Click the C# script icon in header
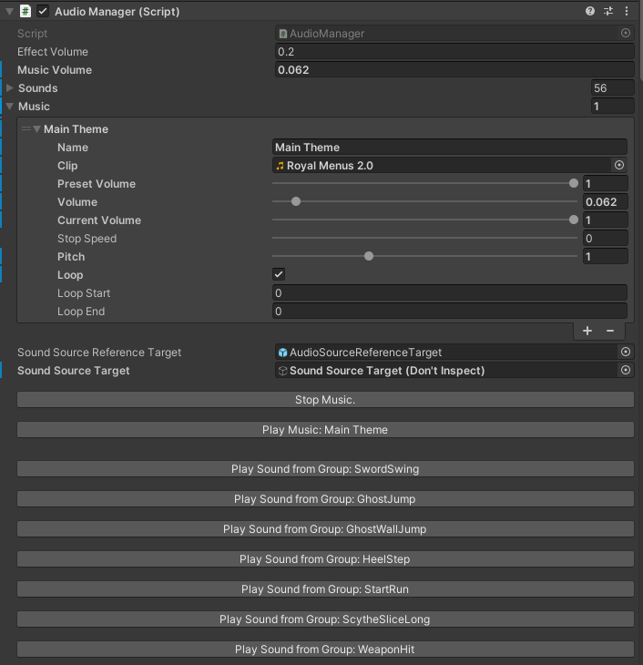The height and width of the screenshot is (665, 643). 26,11
